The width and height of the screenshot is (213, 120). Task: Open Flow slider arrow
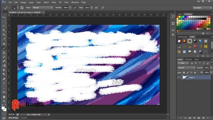tap(92, 8)
